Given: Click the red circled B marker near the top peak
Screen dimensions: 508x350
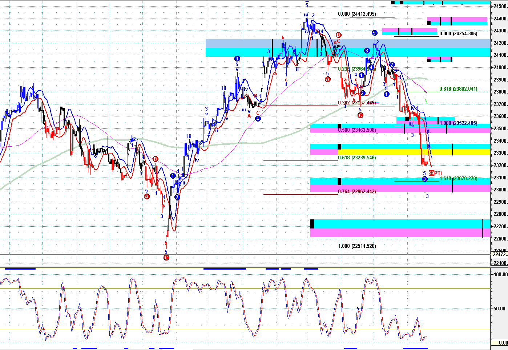Looking at the screenshot, I should pyautogui.click(x=338, y=35).
